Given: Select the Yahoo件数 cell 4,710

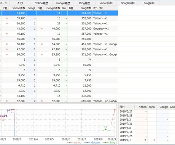Looking at the screenshot, I should [x=17, y=85].
